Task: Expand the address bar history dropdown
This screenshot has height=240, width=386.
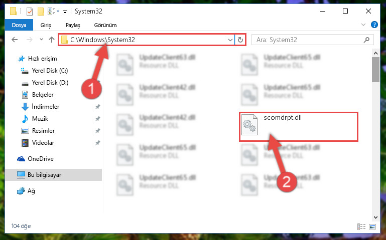Action: pos(230,40)
